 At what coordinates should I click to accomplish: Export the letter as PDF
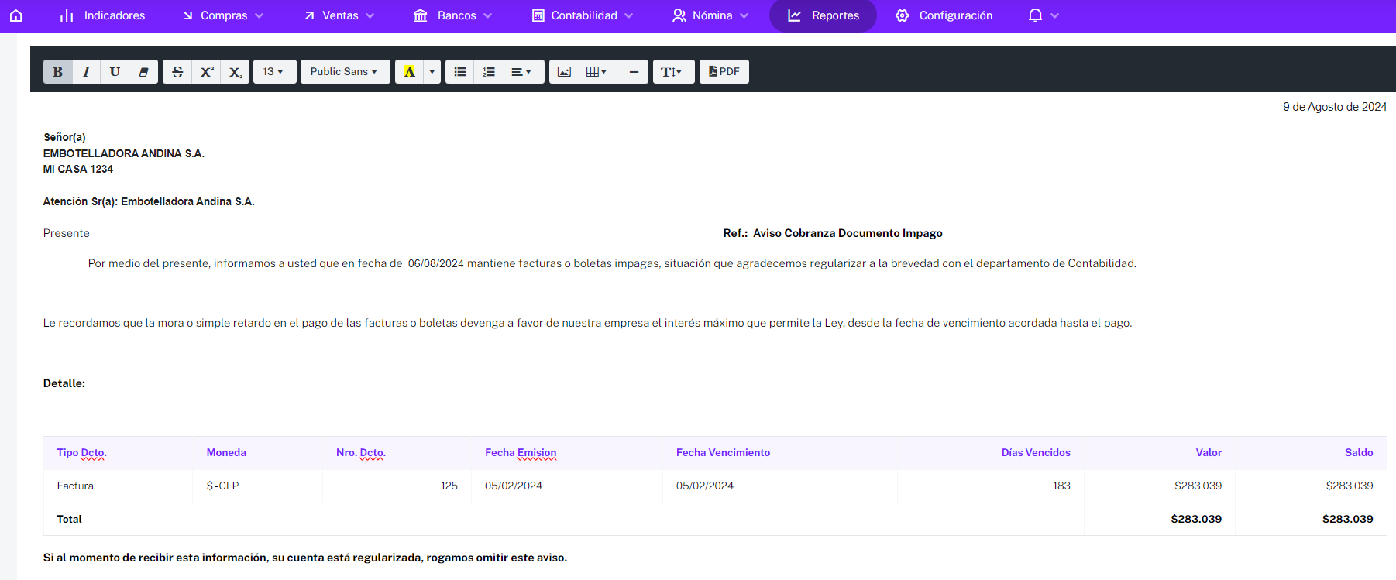[724, 72]
